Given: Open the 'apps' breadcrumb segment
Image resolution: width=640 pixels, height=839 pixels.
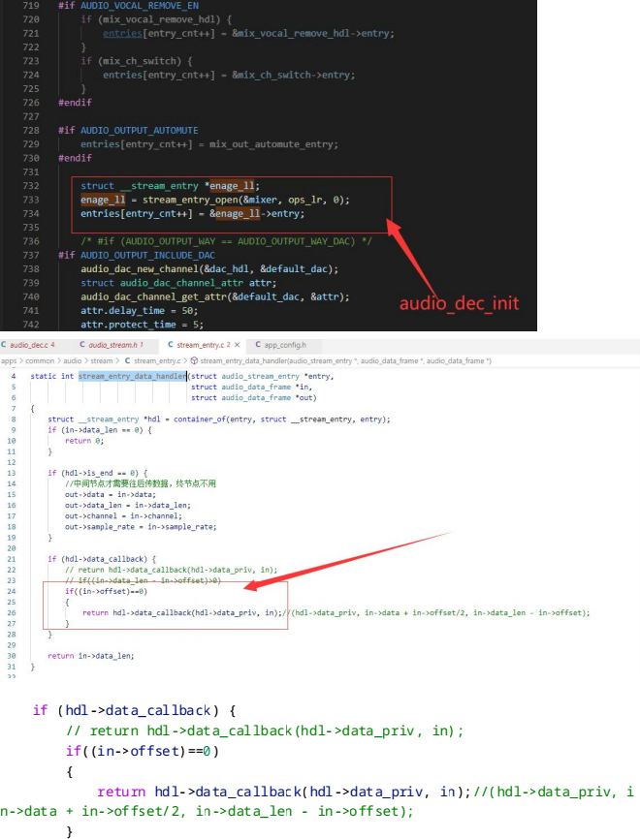Looking at the screenshot, I should (9, 361).
